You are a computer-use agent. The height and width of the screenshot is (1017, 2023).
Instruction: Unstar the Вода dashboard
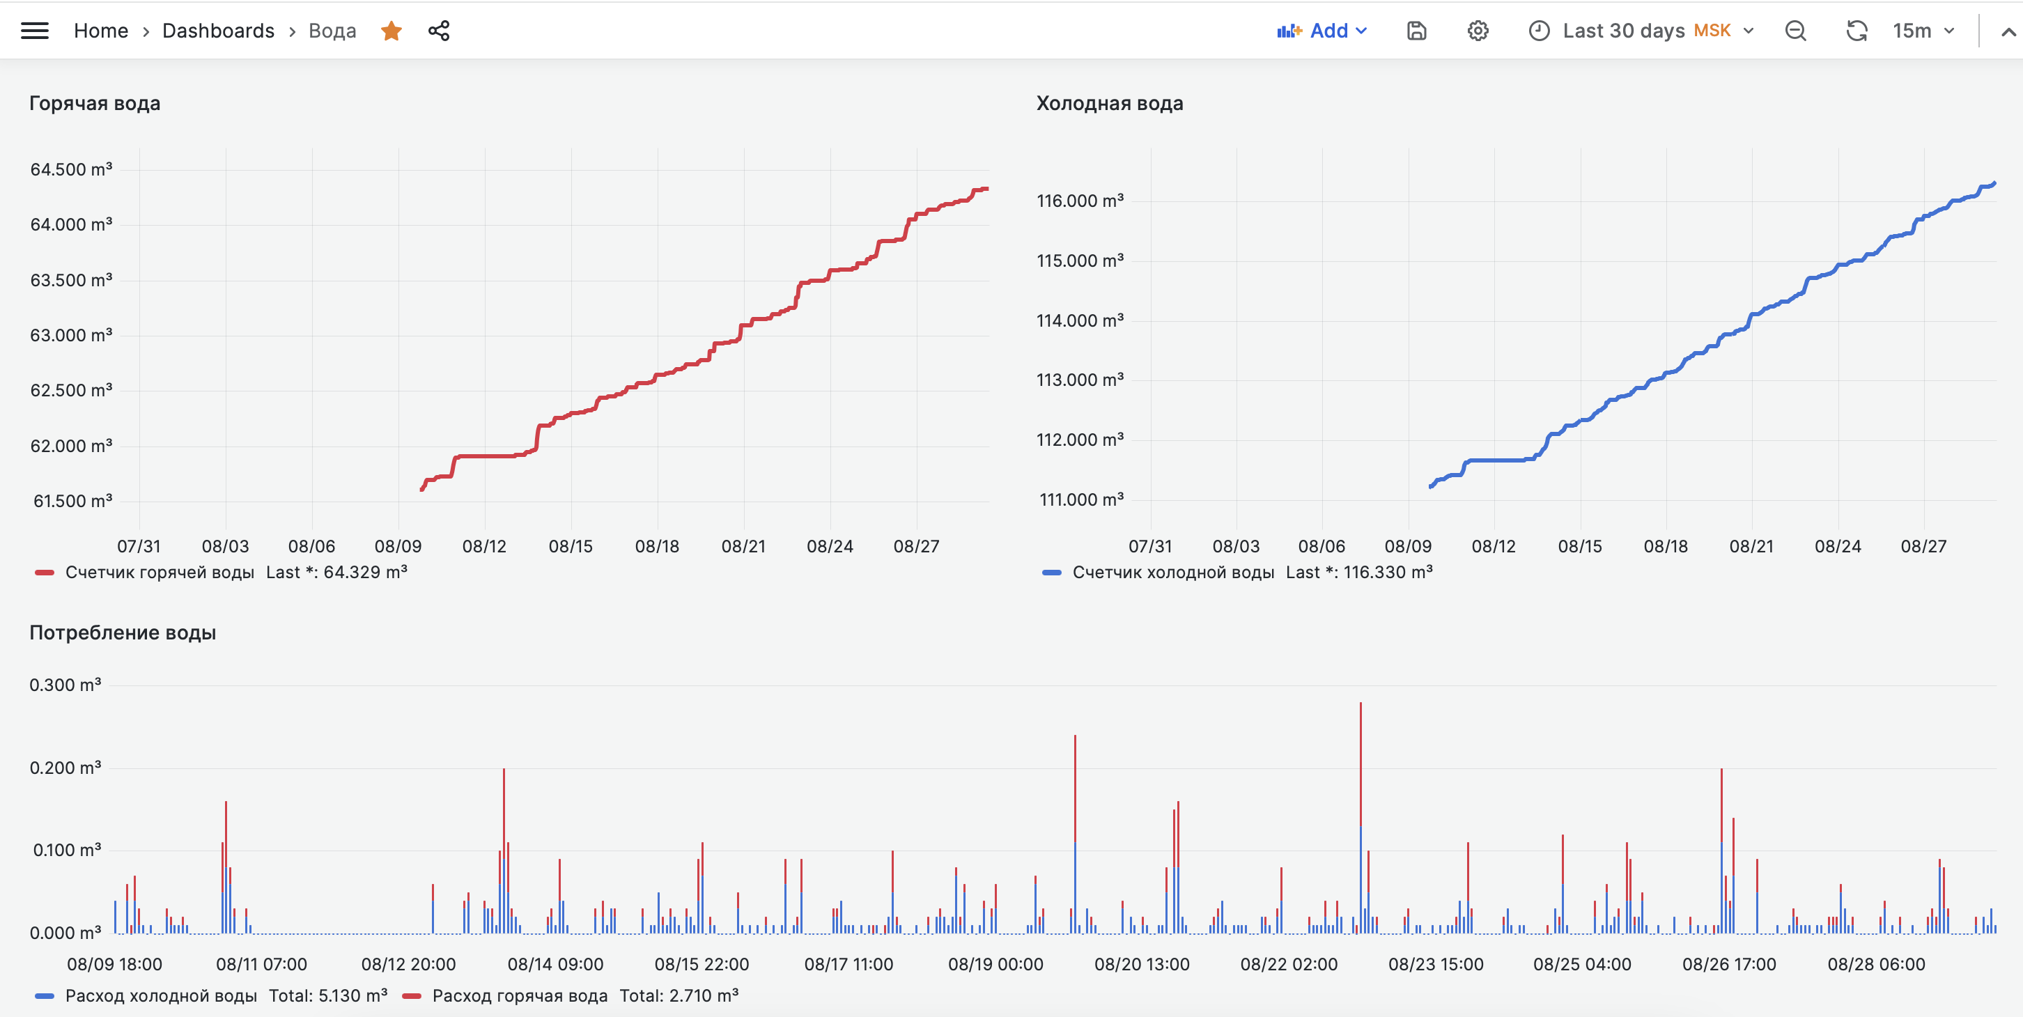click(391, 31)
